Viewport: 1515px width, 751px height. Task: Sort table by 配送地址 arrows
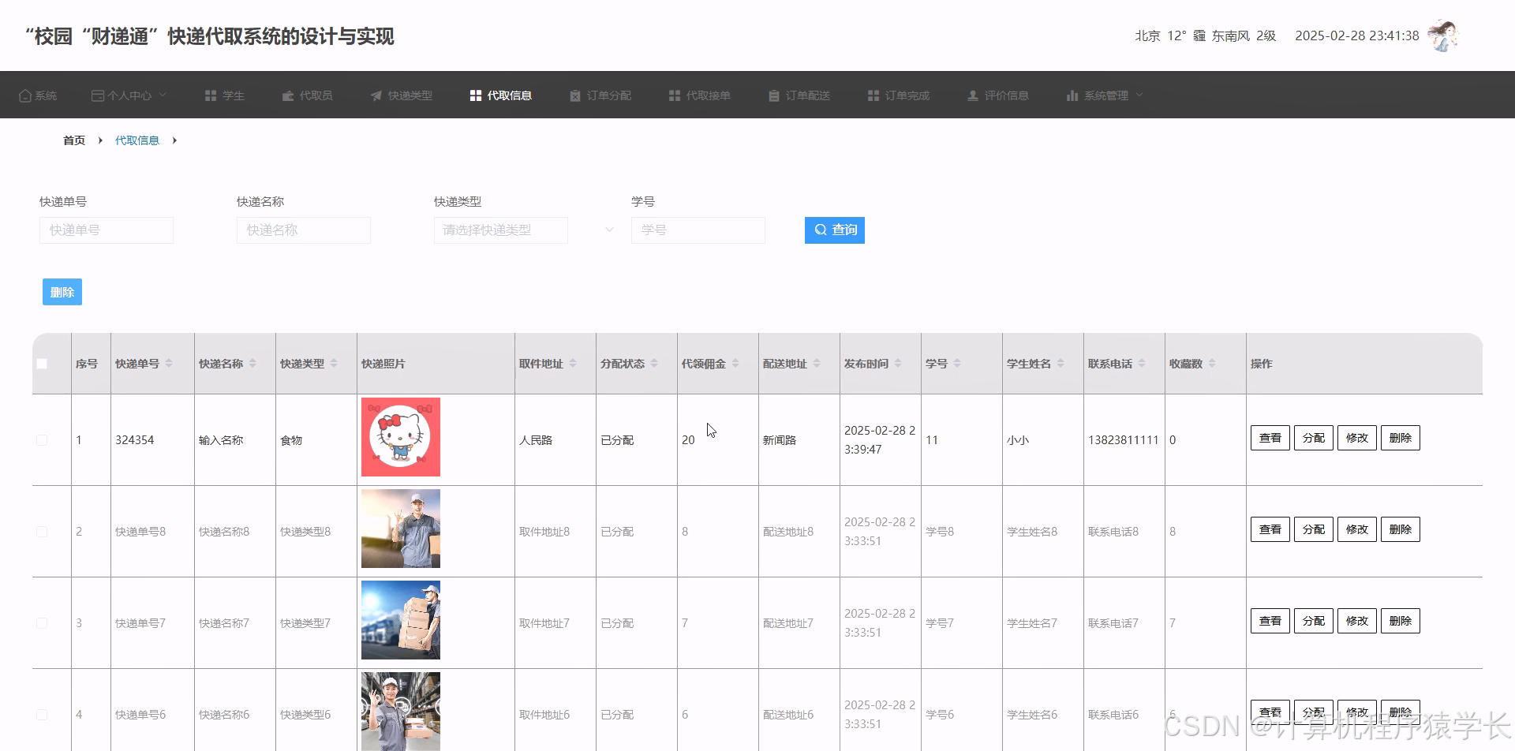coord(817,364)
